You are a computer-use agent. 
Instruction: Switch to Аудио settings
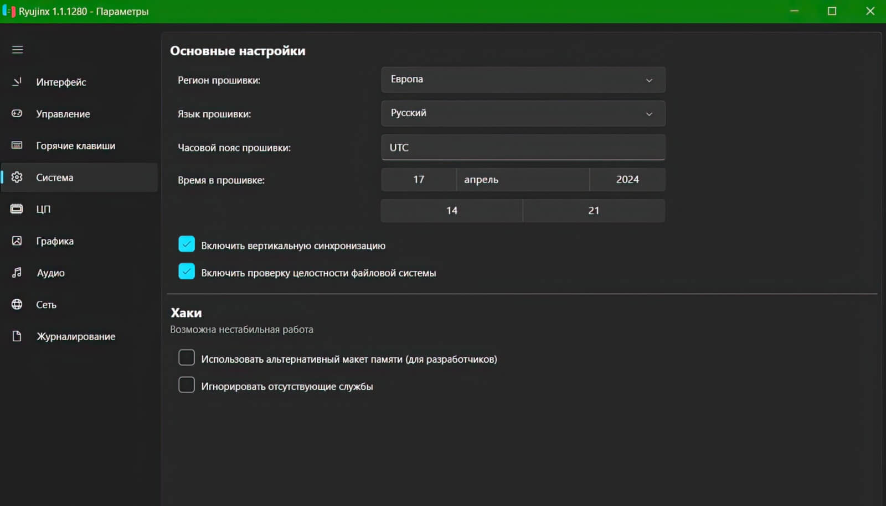79,273
